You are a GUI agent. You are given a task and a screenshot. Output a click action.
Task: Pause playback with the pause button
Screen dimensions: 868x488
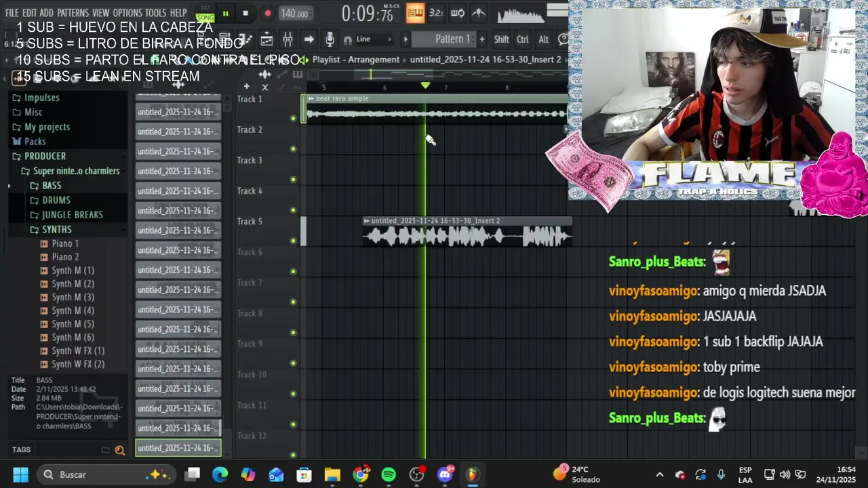click(225, 13)
